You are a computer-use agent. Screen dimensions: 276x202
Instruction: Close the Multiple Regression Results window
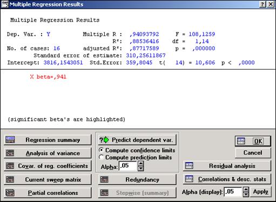coord(271,4)
